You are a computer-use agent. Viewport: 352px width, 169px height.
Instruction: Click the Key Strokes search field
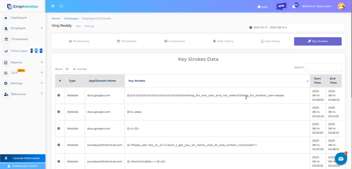(x=323, y=68)
